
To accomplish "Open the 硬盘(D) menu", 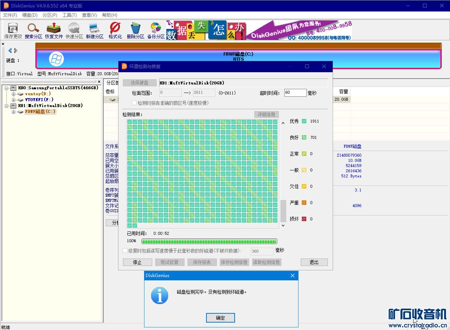I will click(x=30, y=15).
